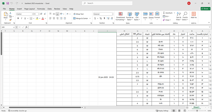
Task: Apply comma style number format
Action: (104, 18)
